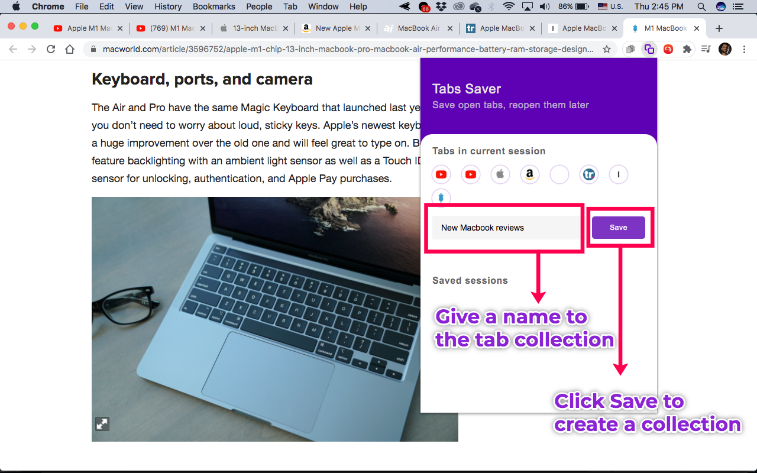This screenshot has width=757, height=473.
Task: Reload the page
Action: [x=51, y=50]
